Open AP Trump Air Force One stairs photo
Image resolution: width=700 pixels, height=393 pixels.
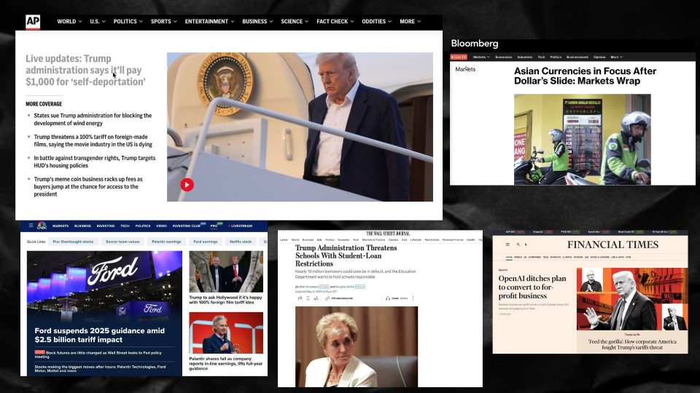click(300, 127)
